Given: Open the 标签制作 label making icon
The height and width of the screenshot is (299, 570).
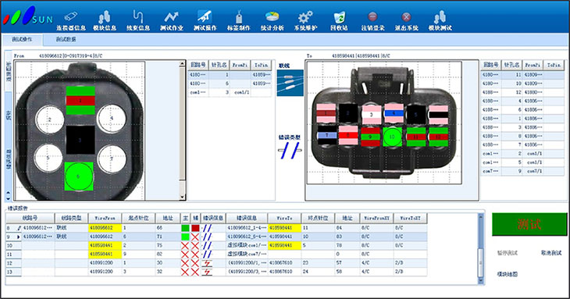Looking at the screenshot, I should 238,21.
